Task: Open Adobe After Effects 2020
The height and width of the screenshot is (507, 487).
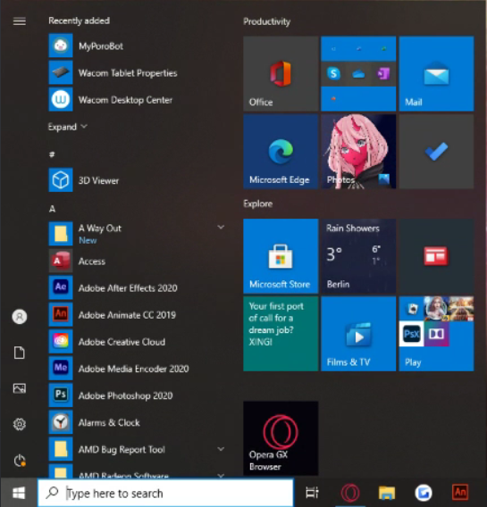Action: (x=136, y=287)
